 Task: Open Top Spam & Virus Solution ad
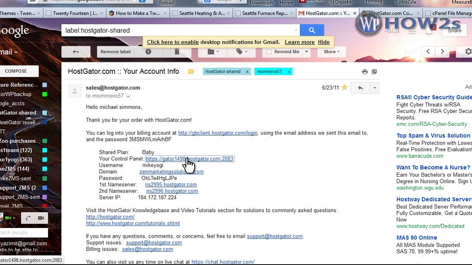tap(433, 135)
